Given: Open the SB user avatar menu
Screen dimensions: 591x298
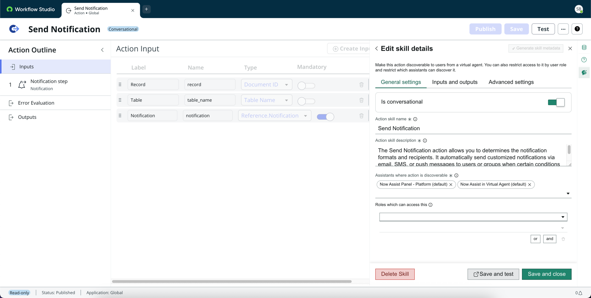Looking at the screenshot, I should coord(579,9).
